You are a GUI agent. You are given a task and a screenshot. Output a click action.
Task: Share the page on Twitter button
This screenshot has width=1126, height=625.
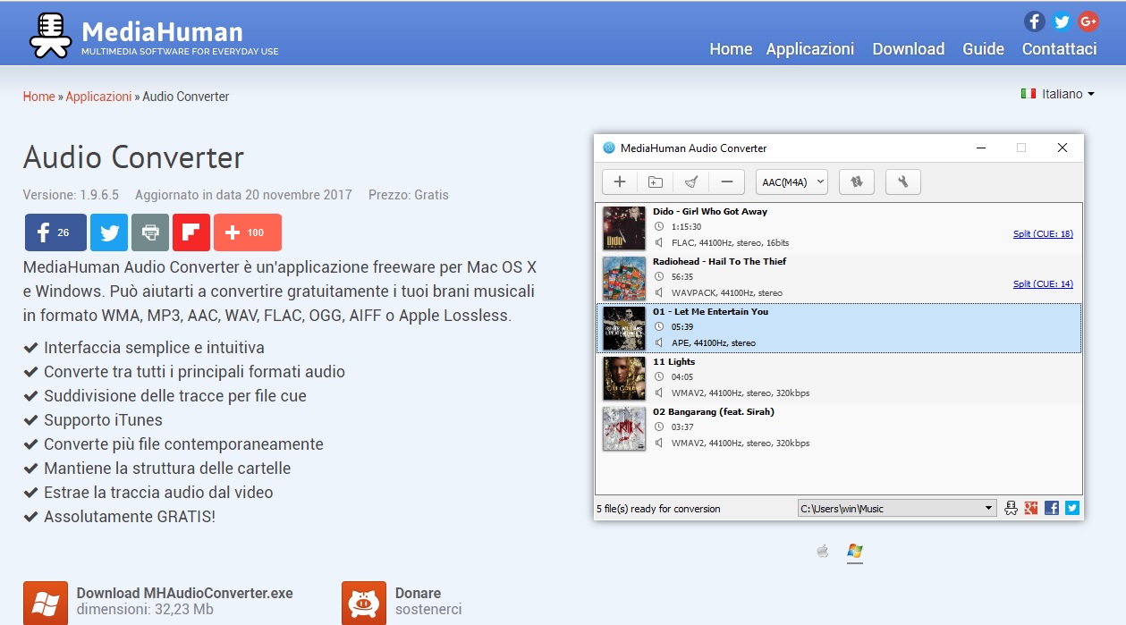click(x=109, y=232)
